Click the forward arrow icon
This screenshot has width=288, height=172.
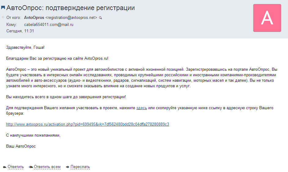pos(68,167)
